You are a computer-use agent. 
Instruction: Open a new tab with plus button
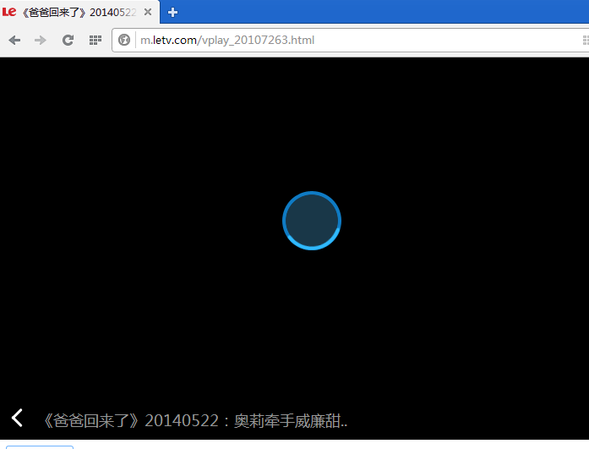click(x=172, y=13)
